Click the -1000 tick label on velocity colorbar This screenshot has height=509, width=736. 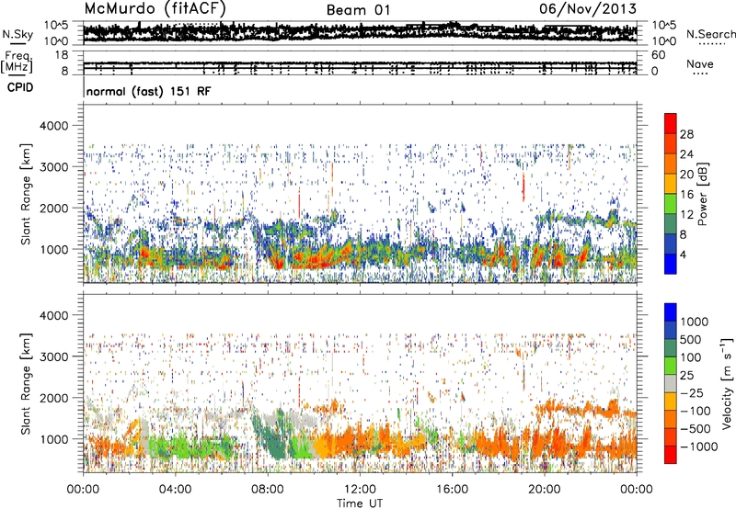(x=698, y=447)
